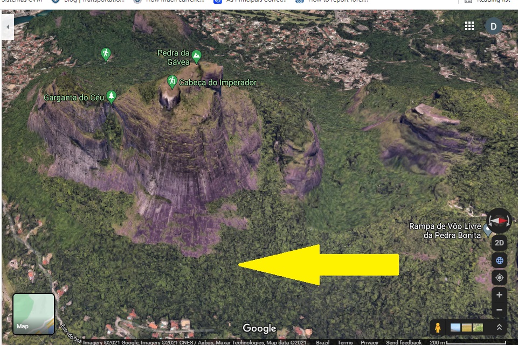Open the Terms link in footer

point(345,342)
